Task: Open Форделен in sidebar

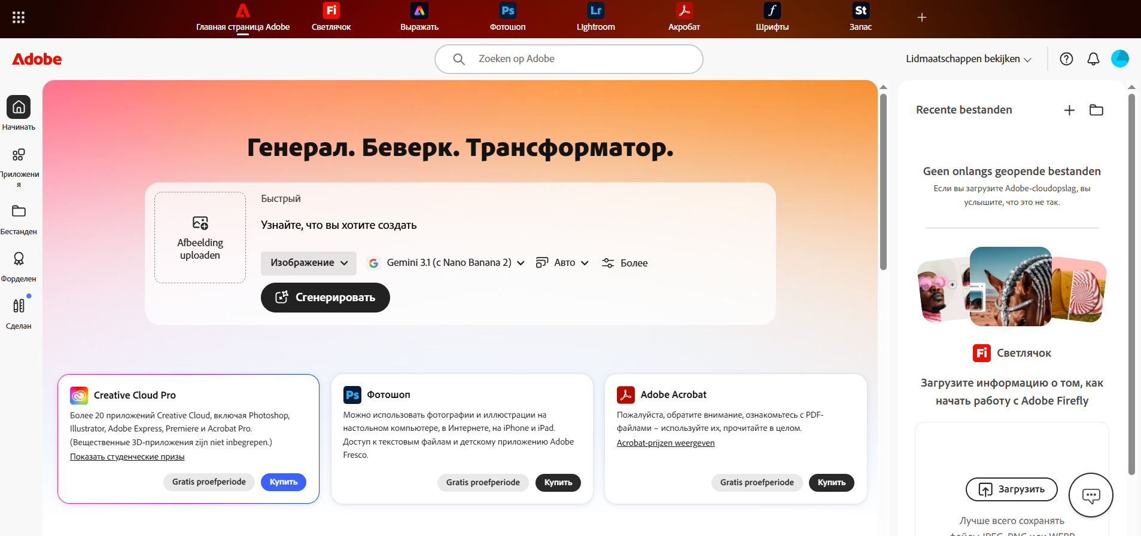Action: (19, 267)
